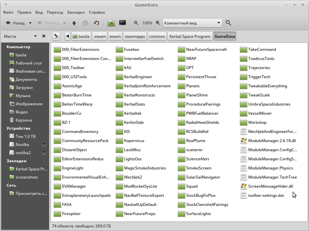The image size is (309, 231).
Task: Click the KerbalJointReinforcement folder name
Action: coord(147,86)
